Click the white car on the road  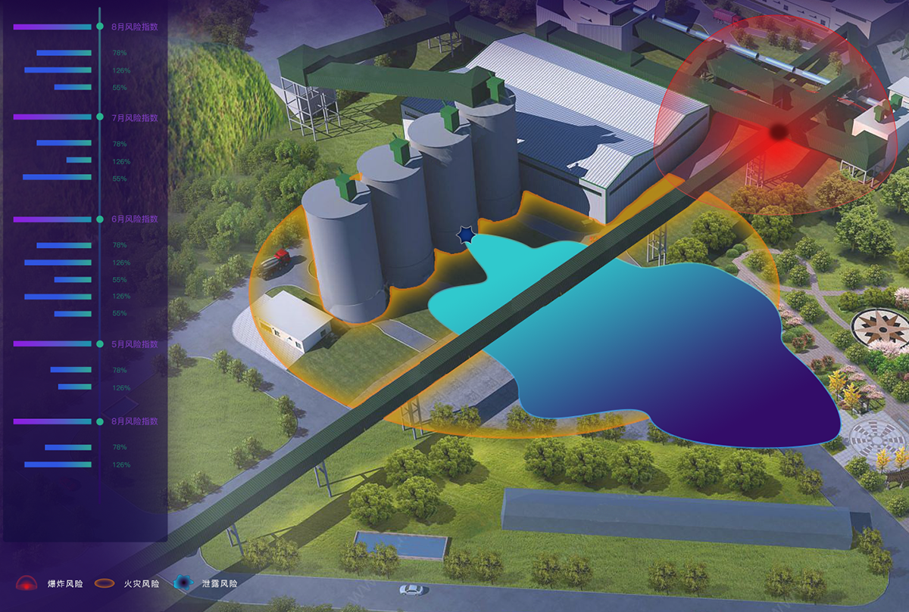[x=411, y=589]
